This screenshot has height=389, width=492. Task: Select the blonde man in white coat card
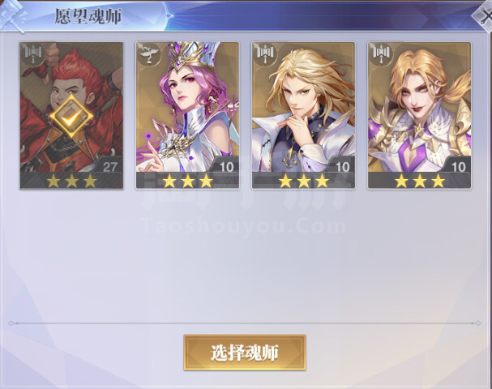coord(303,115)
